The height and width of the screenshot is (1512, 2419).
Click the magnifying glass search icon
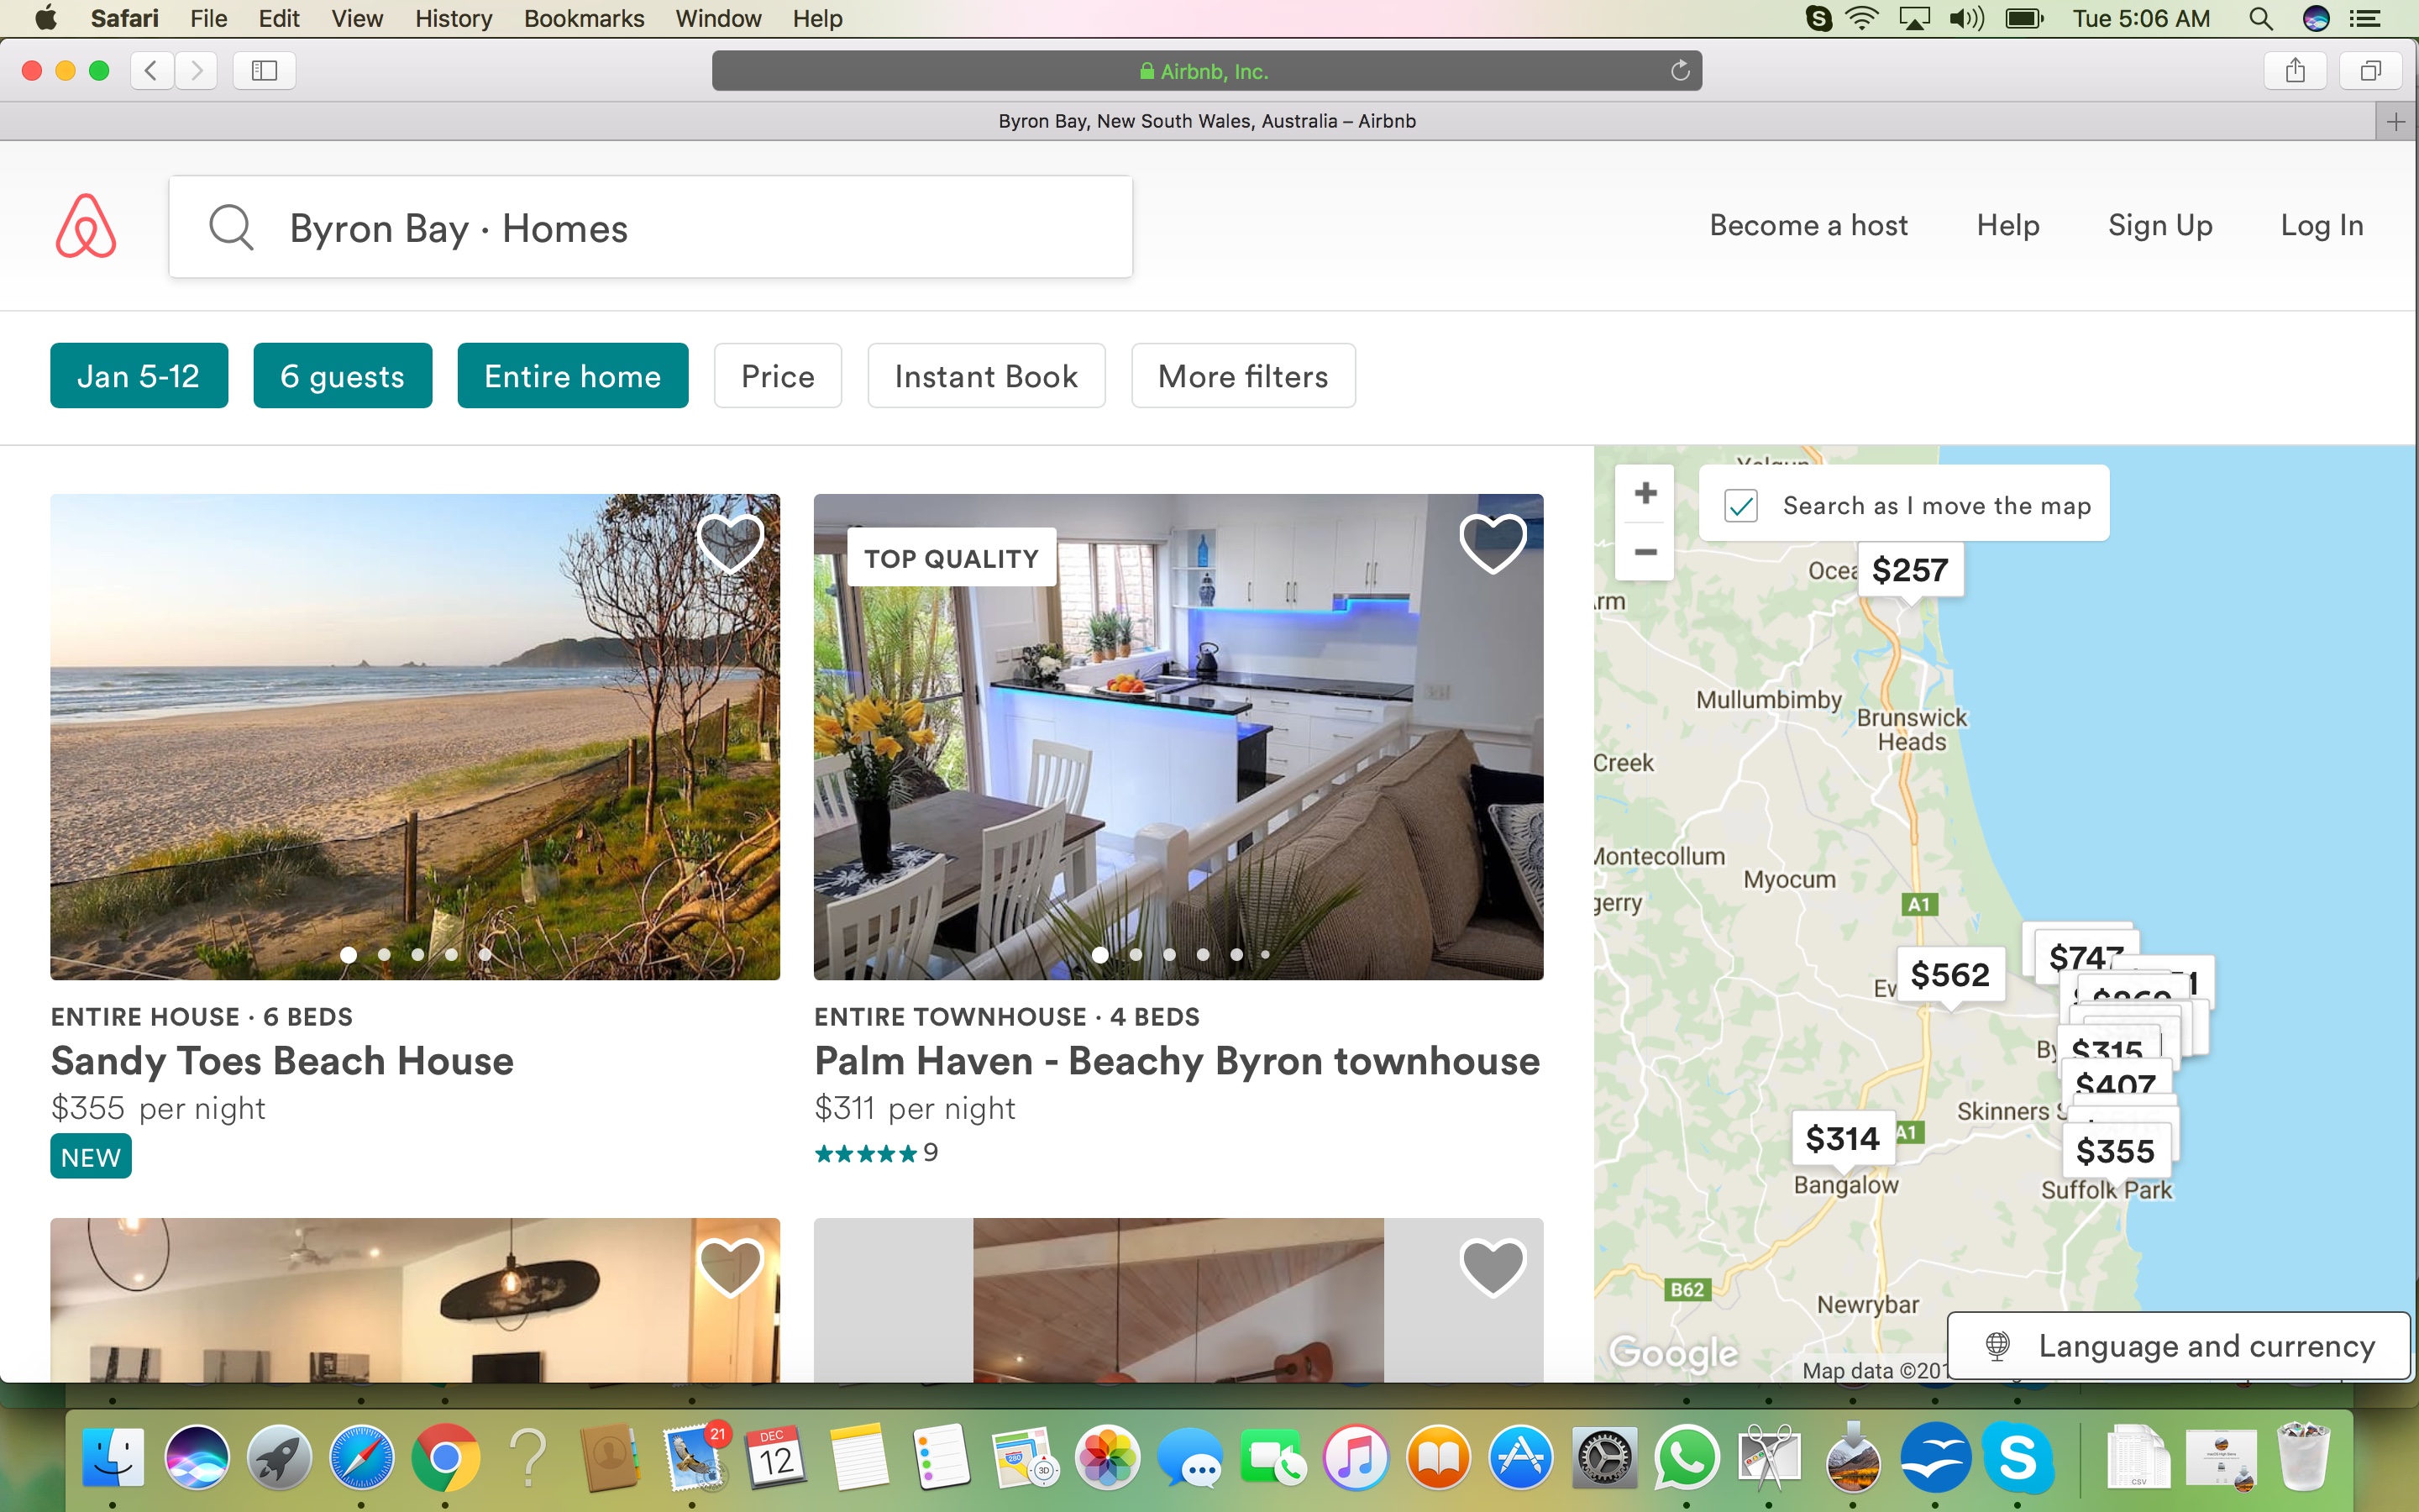click(231, 226)
